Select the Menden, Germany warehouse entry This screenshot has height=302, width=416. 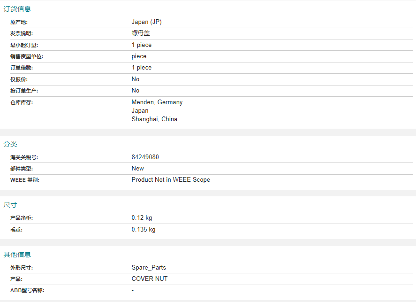pos(157,102)
